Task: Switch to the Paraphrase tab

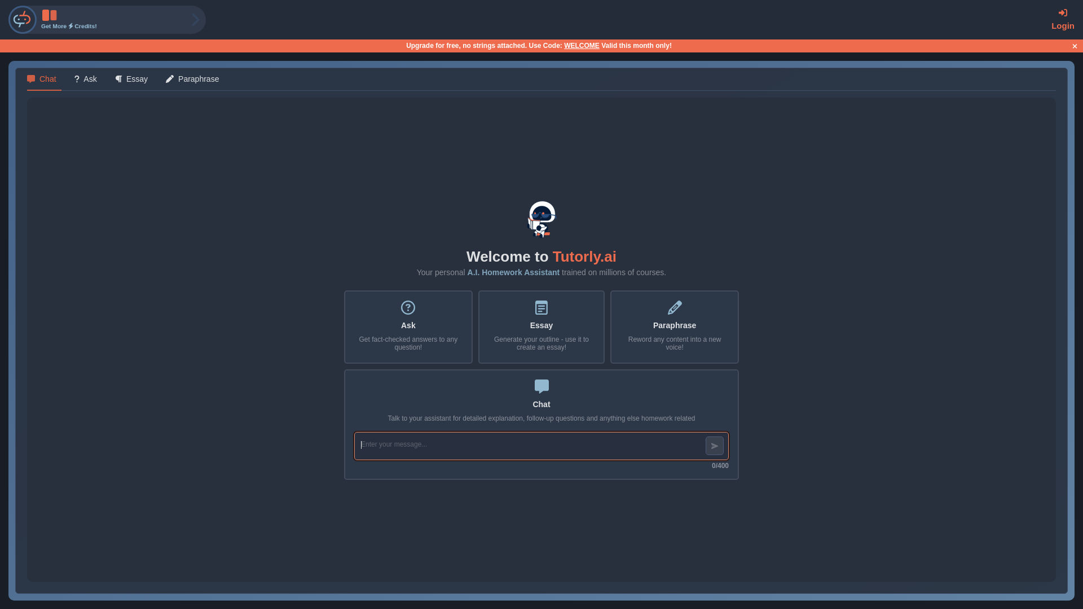Action: pyautogui.click(x=192, y=79)
